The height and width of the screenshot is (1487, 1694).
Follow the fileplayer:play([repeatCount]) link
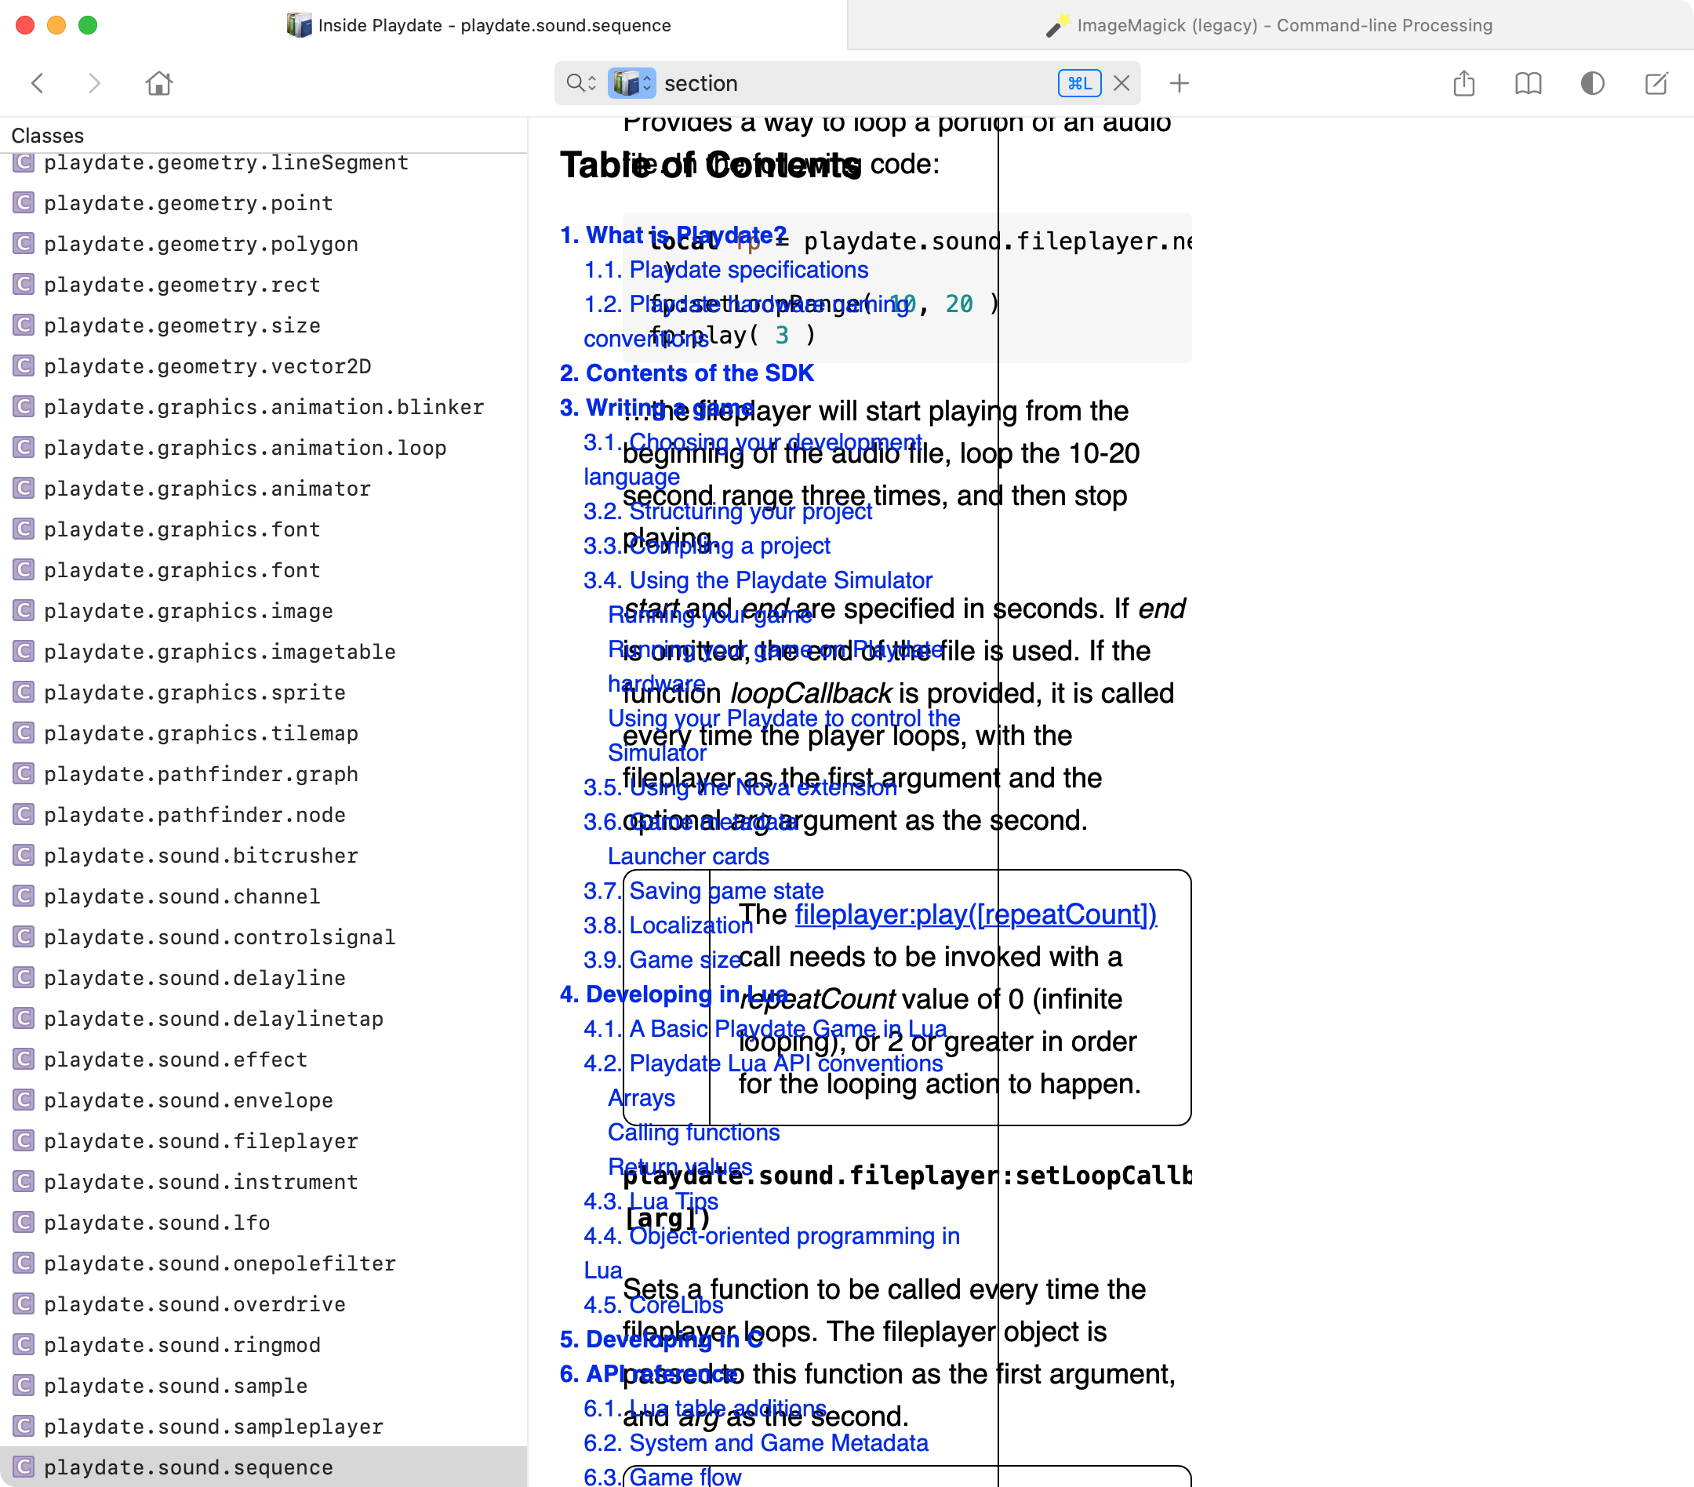click(x=976, y=914)
